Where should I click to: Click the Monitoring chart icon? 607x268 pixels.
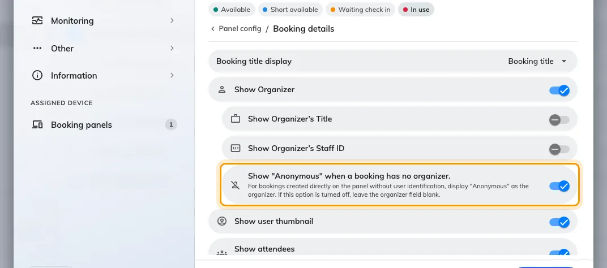click(37, 20)
